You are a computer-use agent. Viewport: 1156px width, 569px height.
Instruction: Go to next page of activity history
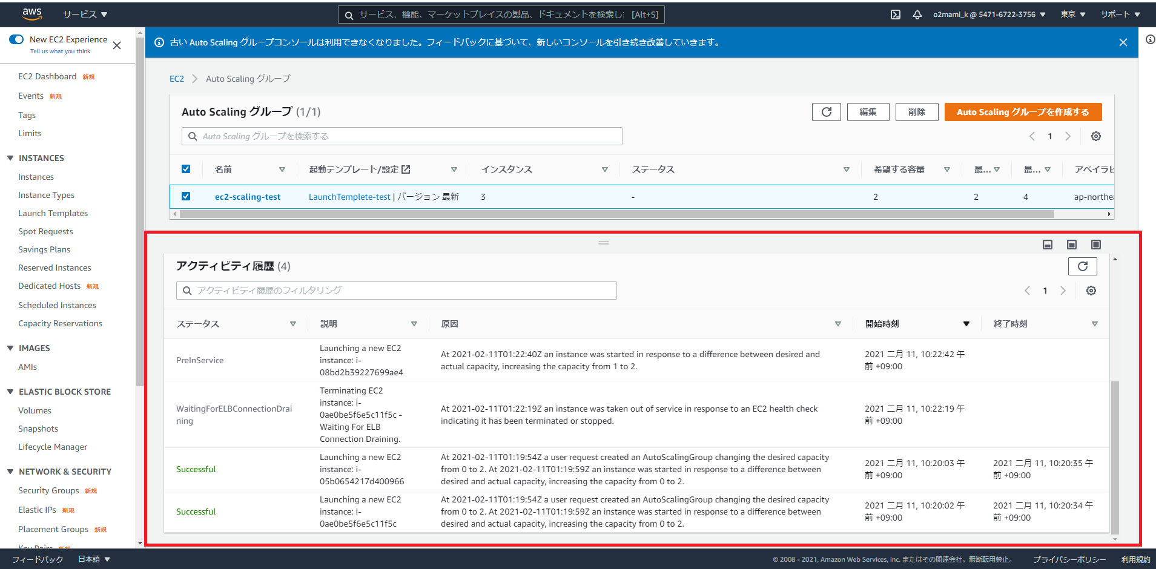click(x=1063, y=291)
